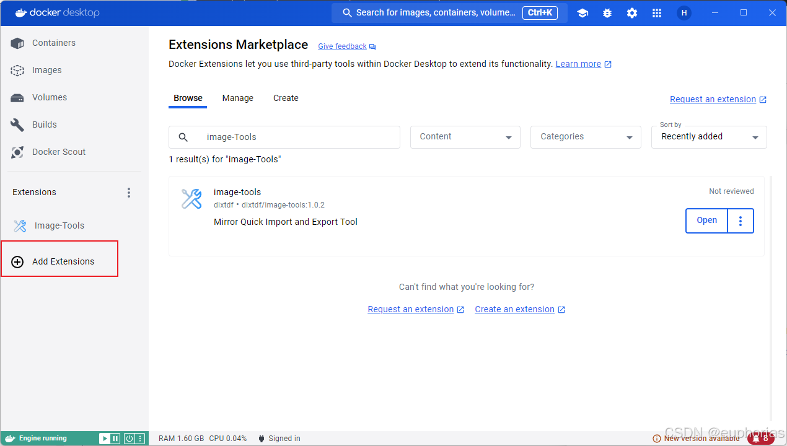
Task: Click the Not reviewed label
Action: click(731, 191)
